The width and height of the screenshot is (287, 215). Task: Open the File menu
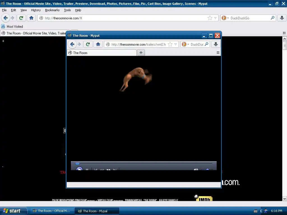(x=4, y=10)
